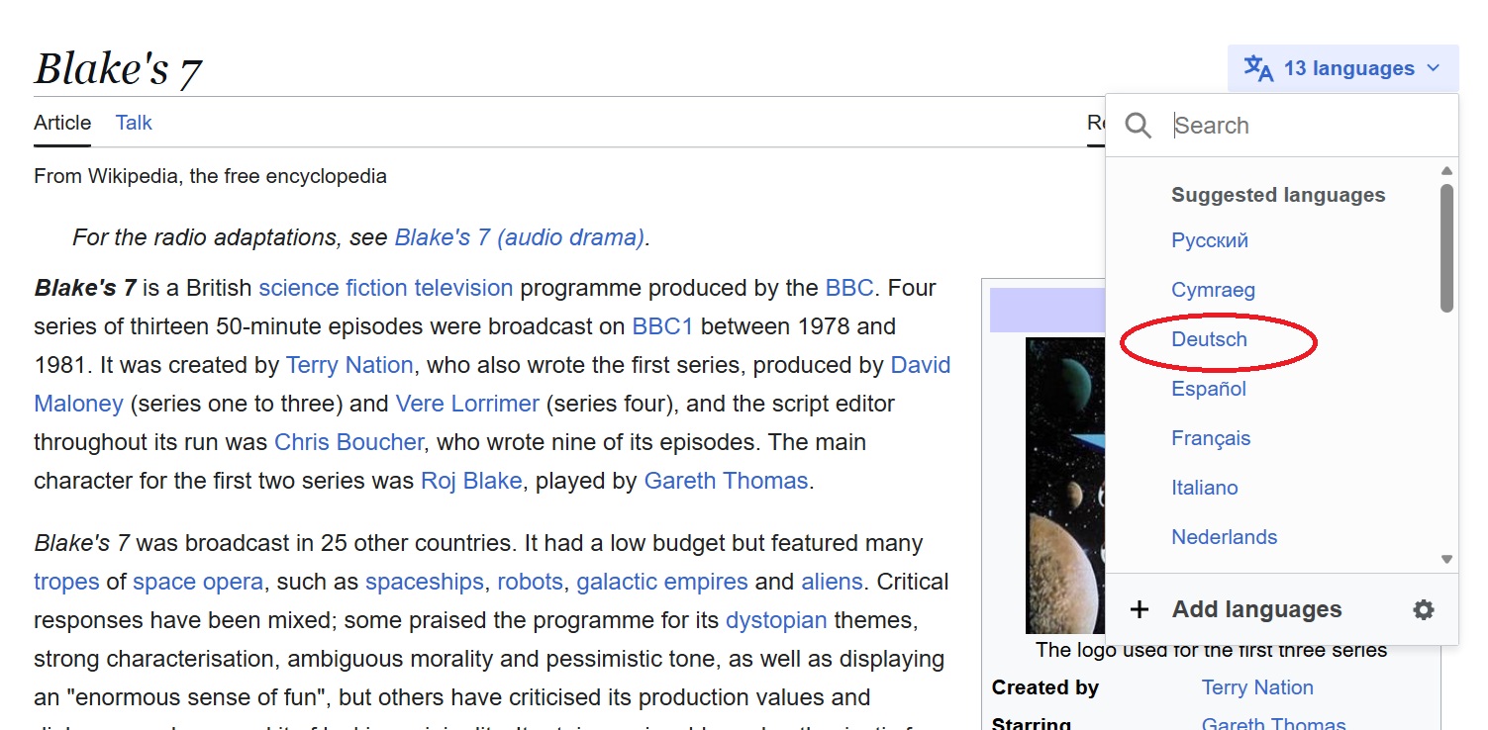The image size is (1488, 730).
Task: Open the aliens link
Action: pos(832,582)
